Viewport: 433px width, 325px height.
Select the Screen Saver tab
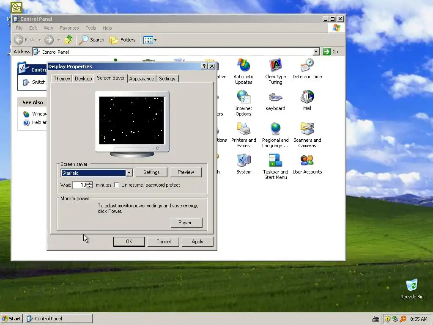pyautogui.click(x=111, y=78)
